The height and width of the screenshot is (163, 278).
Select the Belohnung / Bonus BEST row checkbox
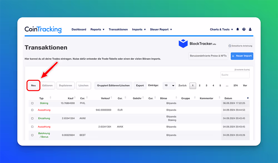tap(32, 135)
